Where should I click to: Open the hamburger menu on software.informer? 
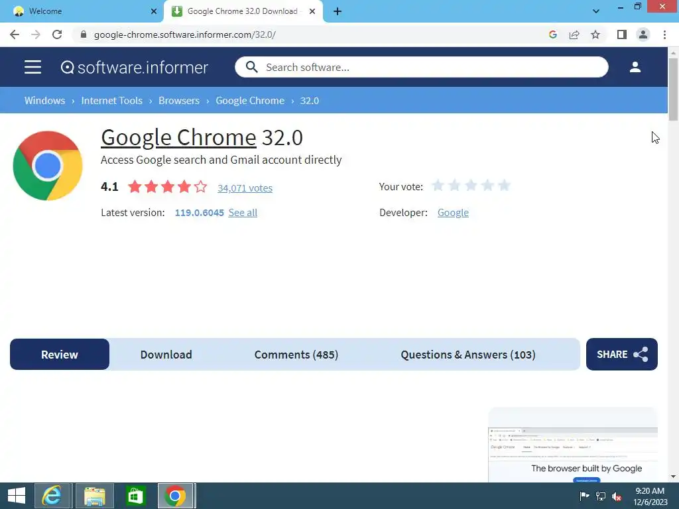coord(32,67)
